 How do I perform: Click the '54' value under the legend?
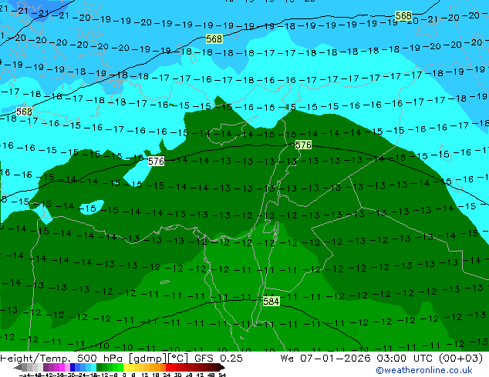[222, 375]
